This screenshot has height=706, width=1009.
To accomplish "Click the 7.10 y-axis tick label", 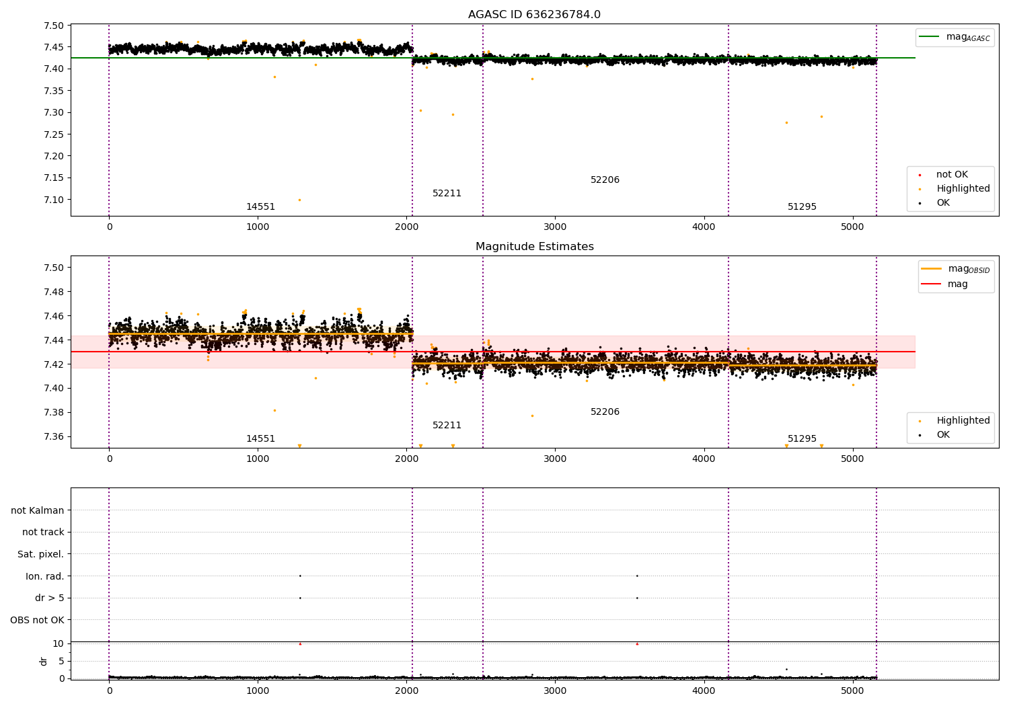I will [53, 200].
